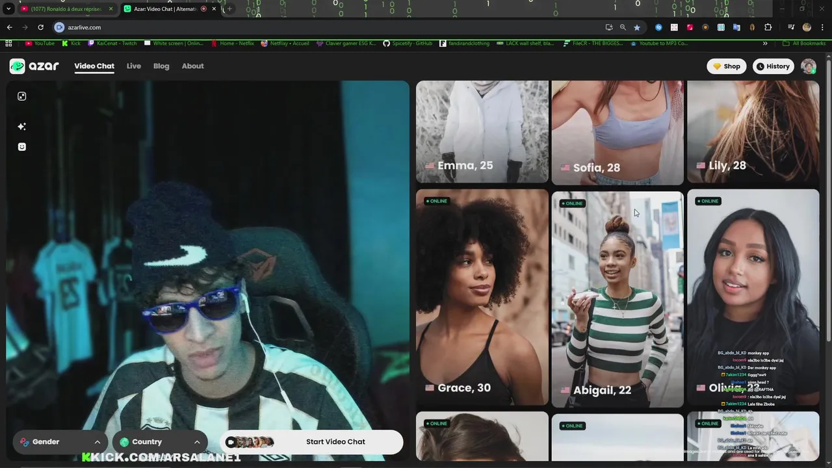This screenshot has width=832, height=468.
Task: Click the ONLINE badge on Grace's card
Action: 436,201
